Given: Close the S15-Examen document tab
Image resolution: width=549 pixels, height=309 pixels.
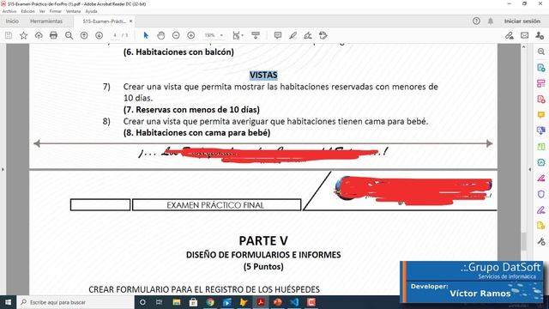Looking at the screenshot, I should tap(131, 21).
